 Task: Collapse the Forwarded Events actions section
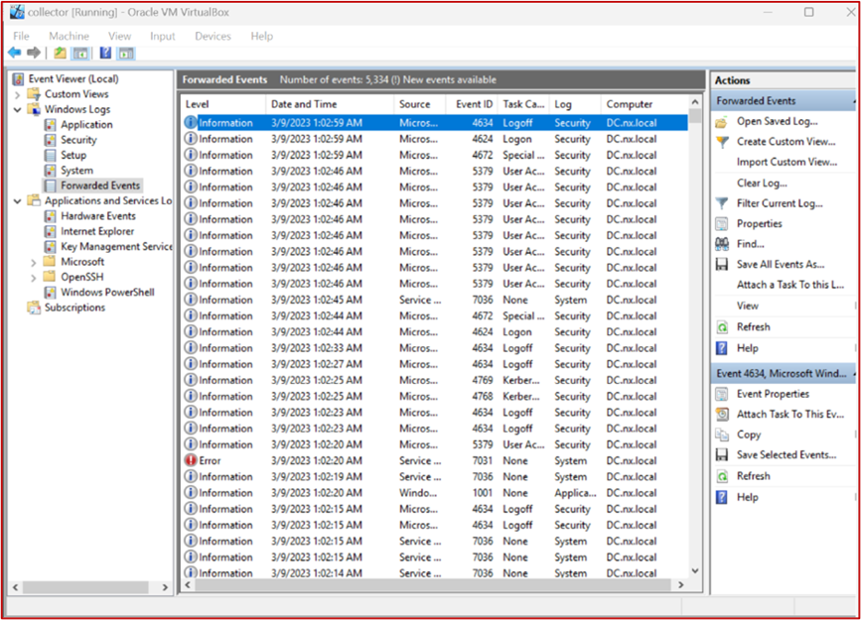point(853,101)
